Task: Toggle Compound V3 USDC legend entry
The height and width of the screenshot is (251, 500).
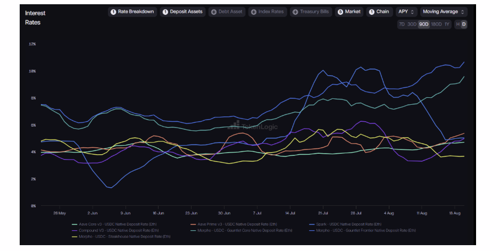Action: click(115, 230)
